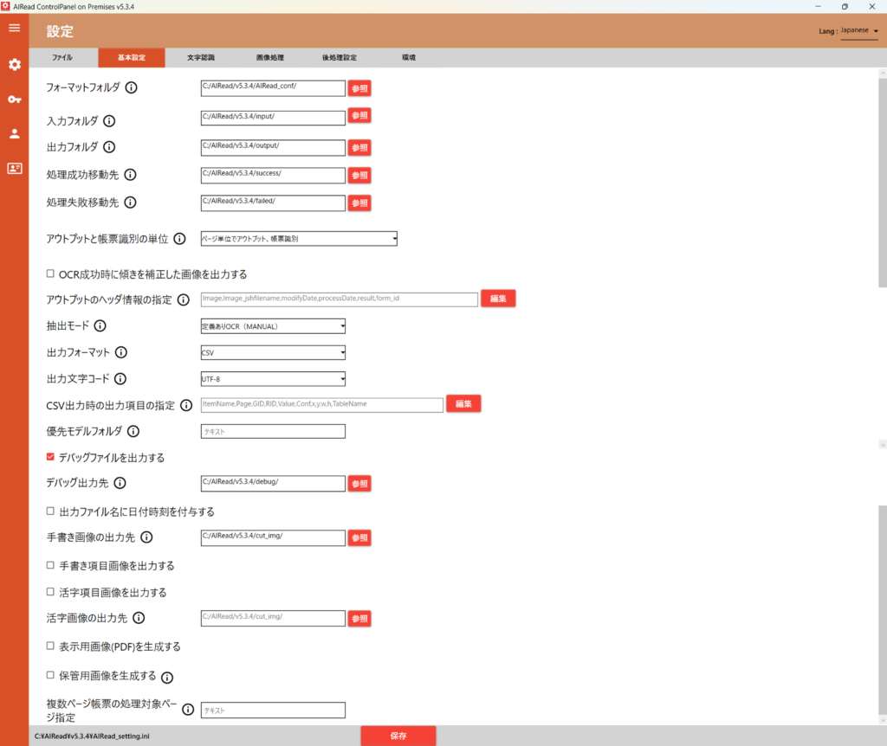
Task: Click 参照 for フォーマットフォルダ
Action: coord(359,88)
